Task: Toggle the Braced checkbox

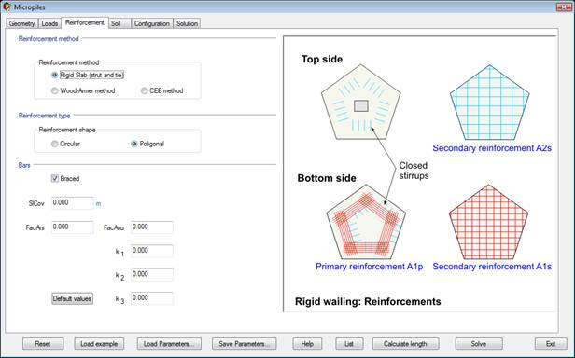Action: [x=55, y=179]
